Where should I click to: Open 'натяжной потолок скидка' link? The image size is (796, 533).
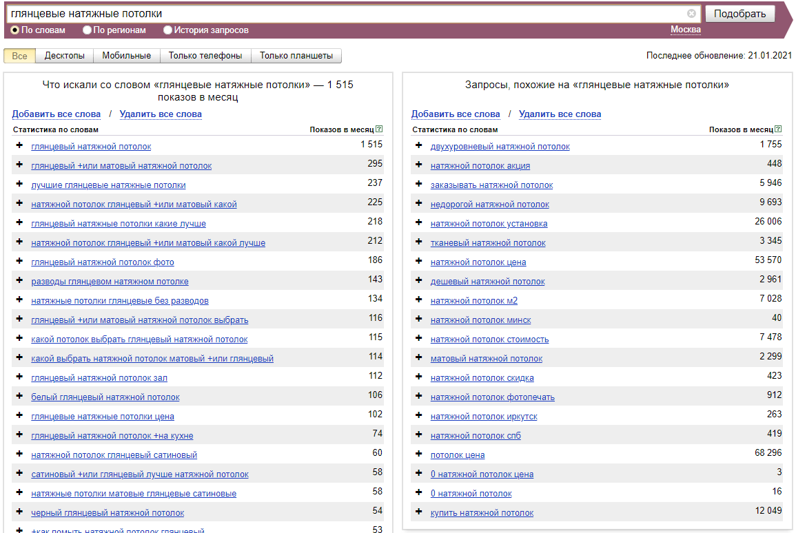(482, 378)
